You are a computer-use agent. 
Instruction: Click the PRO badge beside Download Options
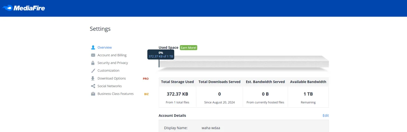(x=146, y=79)
